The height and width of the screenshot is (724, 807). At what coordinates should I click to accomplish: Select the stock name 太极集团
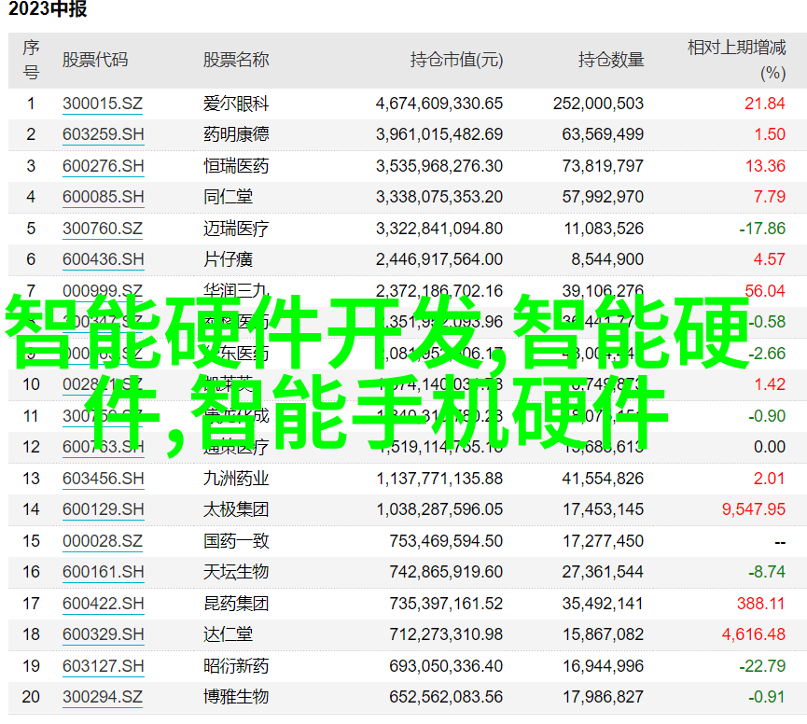pyautogui.click(x=236, y=509)
